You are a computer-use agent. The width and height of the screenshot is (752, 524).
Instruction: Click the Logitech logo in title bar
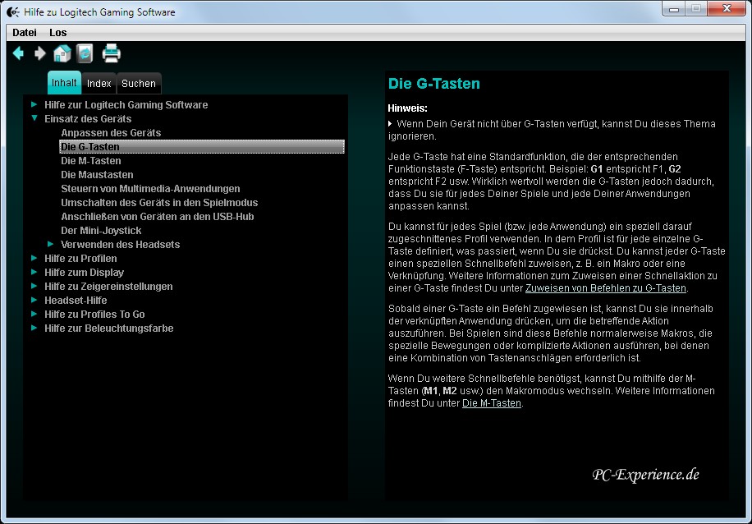tap(11, 11)
